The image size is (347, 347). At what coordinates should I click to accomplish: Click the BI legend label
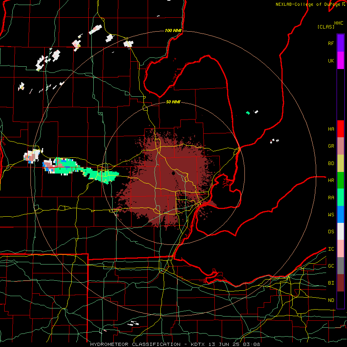pos(331,283)
